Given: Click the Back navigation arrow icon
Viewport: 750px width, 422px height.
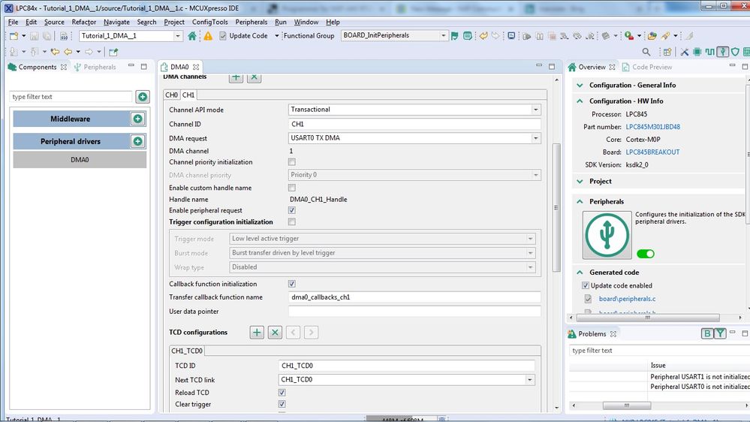Looking at the screenshot, I should (68, 52).
